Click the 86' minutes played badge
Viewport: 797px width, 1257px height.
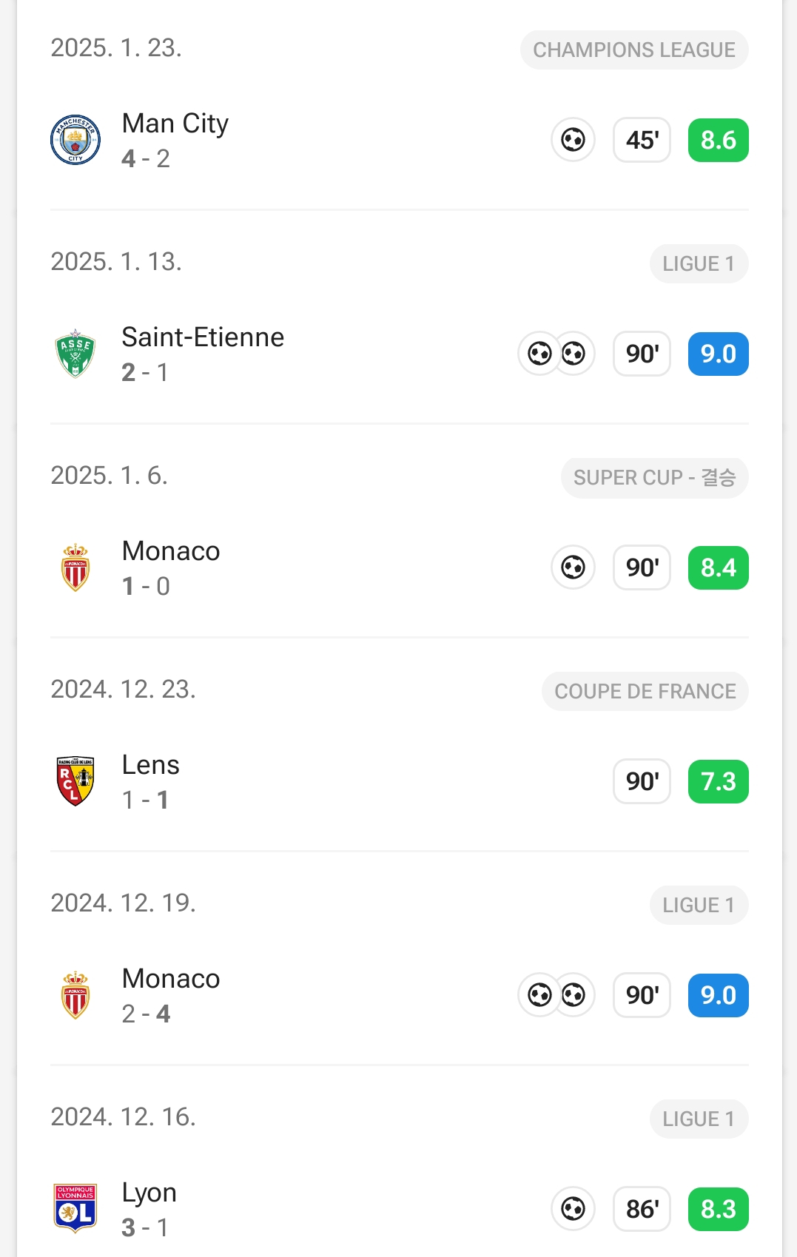pos(642,1209)
